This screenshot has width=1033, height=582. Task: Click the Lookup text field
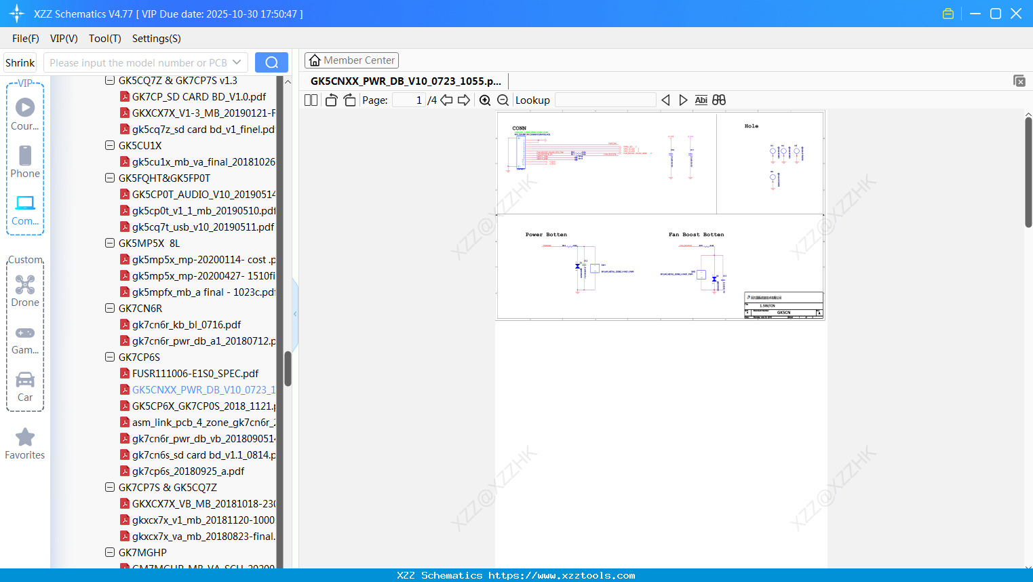click(606, 100)
